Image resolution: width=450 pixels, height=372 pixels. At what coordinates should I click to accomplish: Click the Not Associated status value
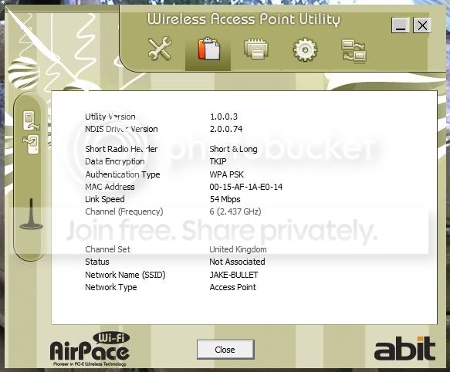click(237, 262)
